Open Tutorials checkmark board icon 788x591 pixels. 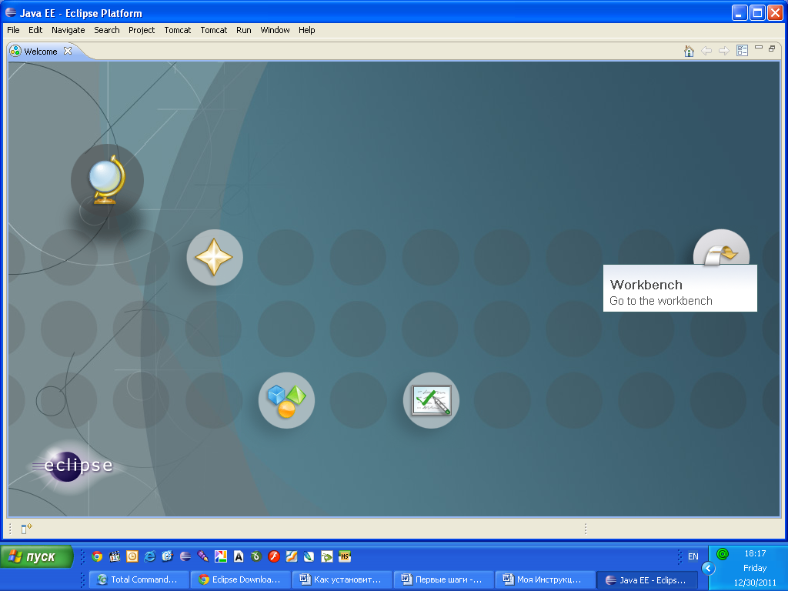[x=431, y=400]
